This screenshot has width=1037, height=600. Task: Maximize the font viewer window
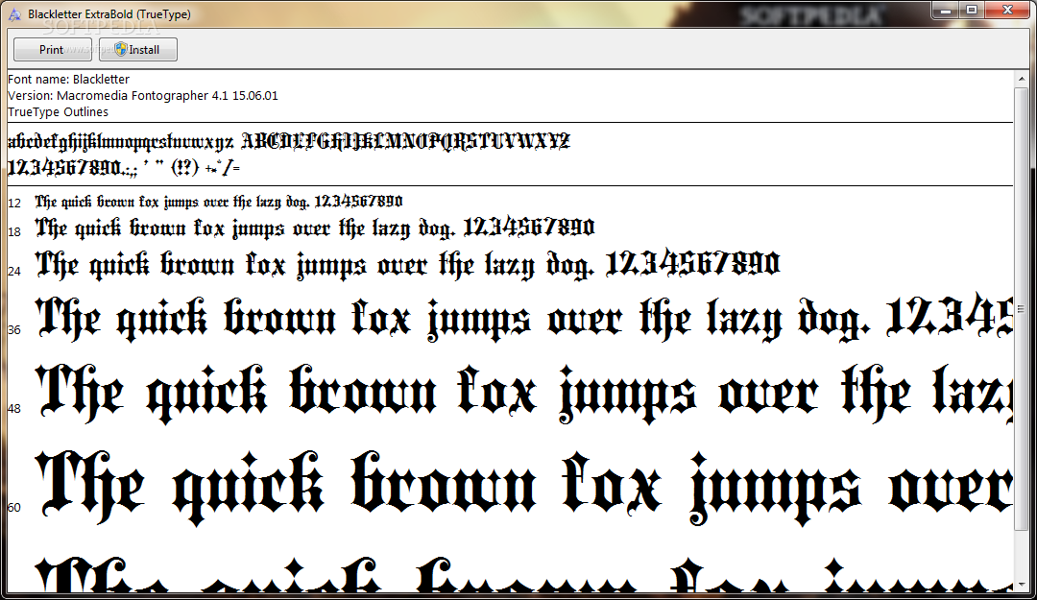click(972, 10)
